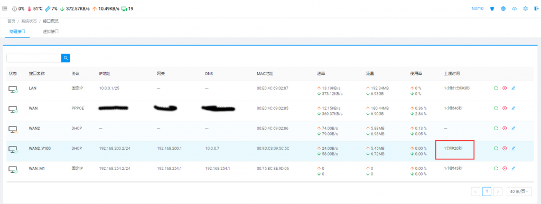541x204 pixels.
Task: Disable the WAN PPPOE interface red X icon
Action: tap(505, 108)
